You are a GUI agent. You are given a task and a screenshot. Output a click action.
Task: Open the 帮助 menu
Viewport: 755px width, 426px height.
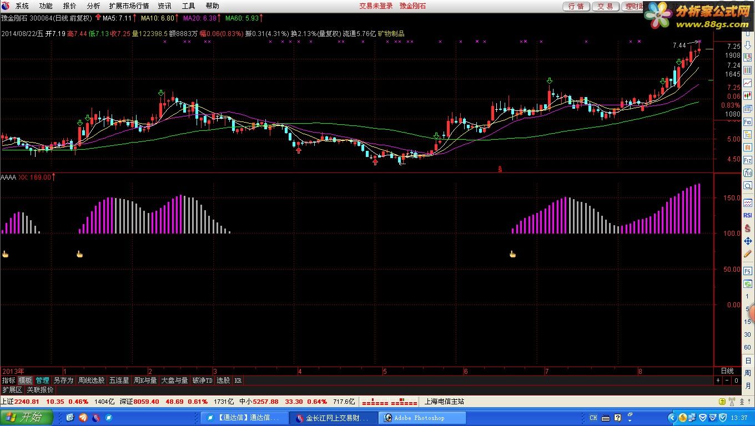[x=212, y=6]
